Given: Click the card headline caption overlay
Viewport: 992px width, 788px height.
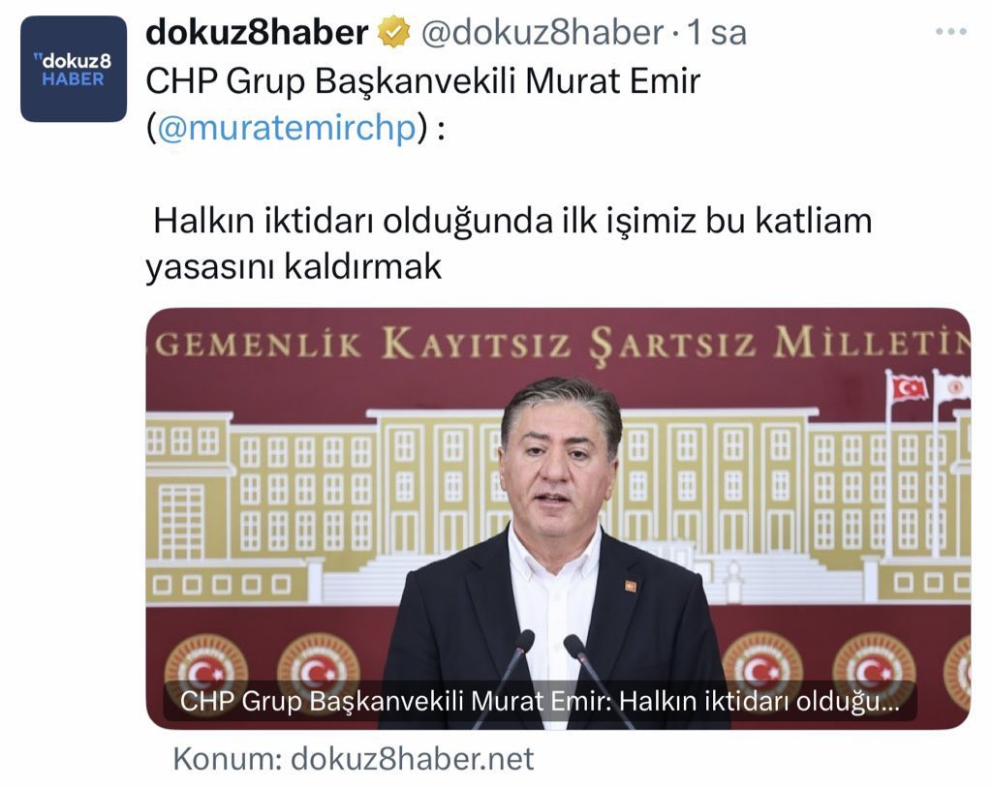Looking at the screenshot, I should [x=540, y=701].
